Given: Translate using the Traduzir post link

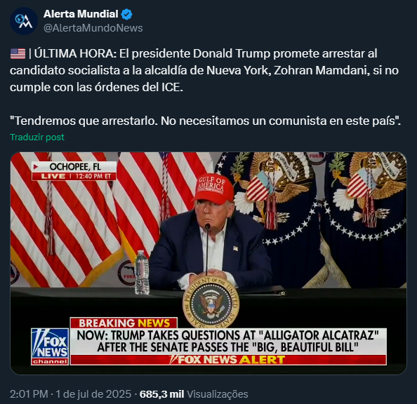Looking at the screenshot, I should [x=37, y=137].
